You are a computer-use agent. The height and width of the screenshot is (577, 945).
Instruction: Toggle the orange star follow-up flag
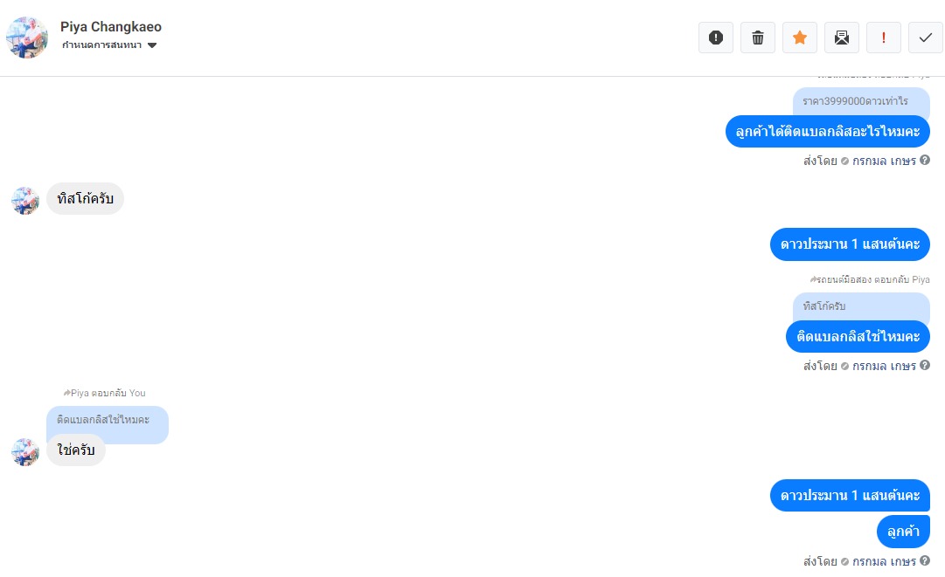(x=800, y=38)
